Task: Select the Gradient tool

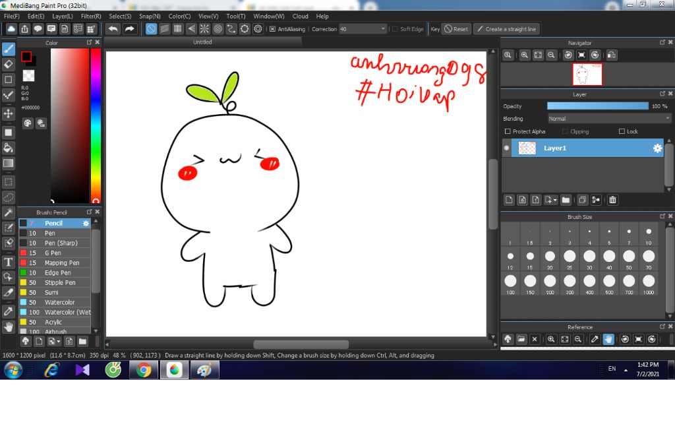Action: (x=8, y=164)
